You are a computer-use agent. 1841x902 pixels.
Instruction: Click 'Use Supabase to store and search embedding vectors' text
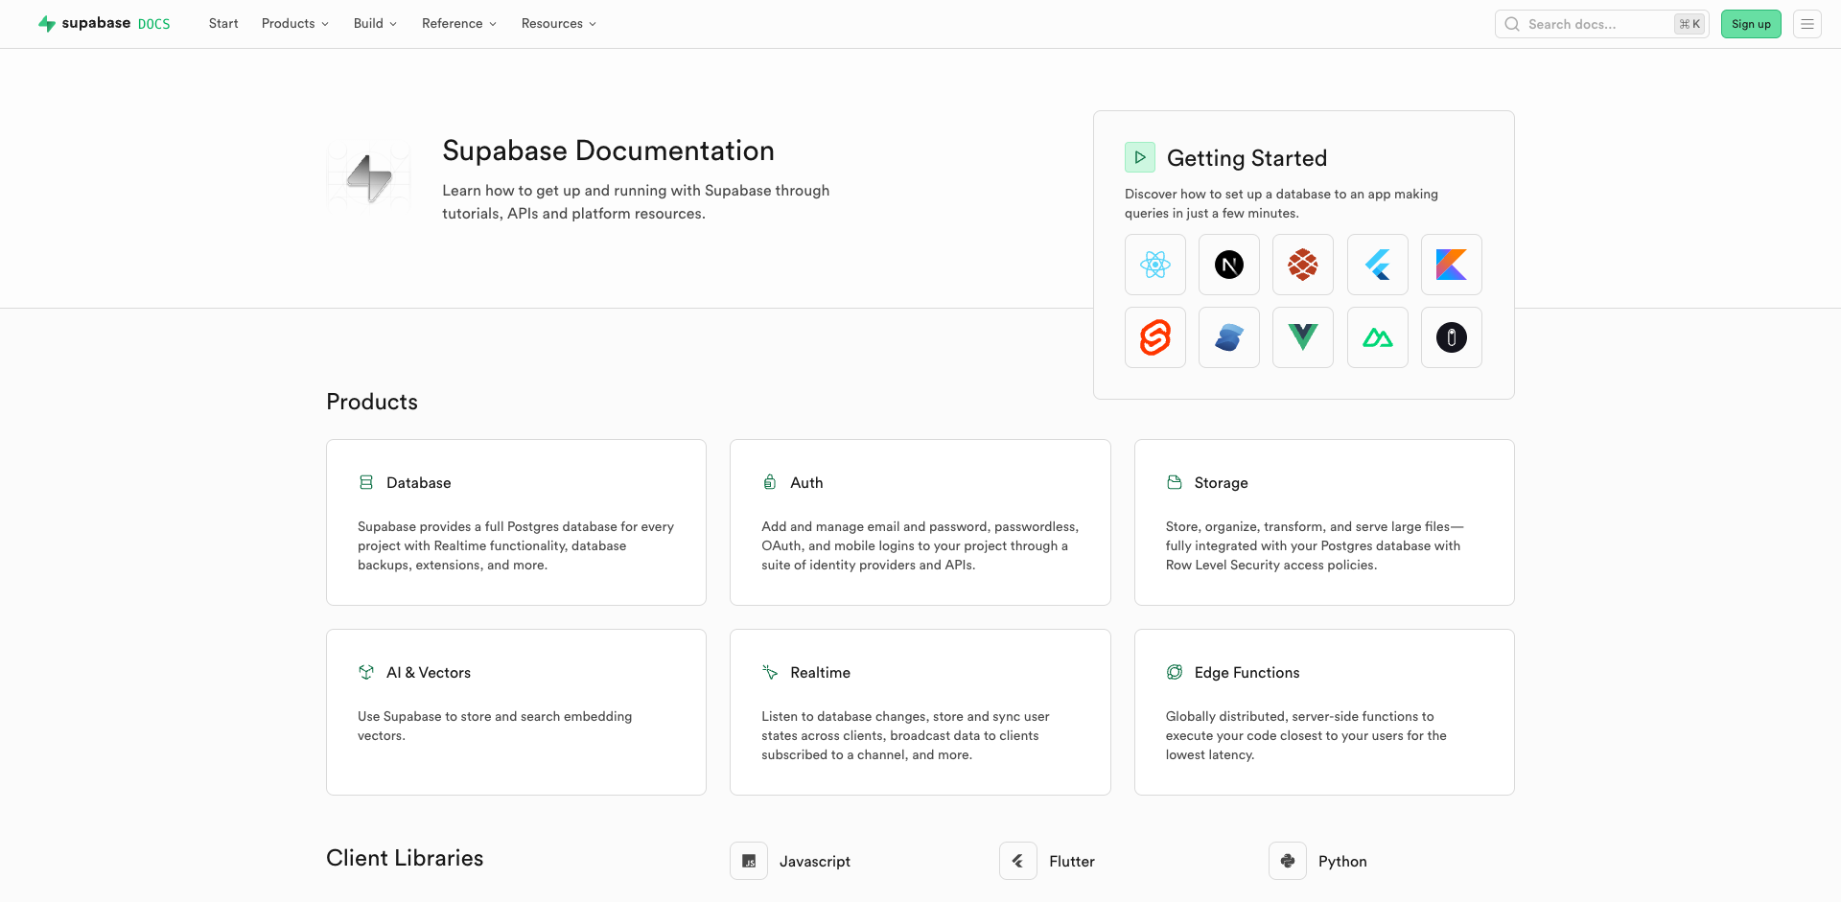click(x=495, y=726)
